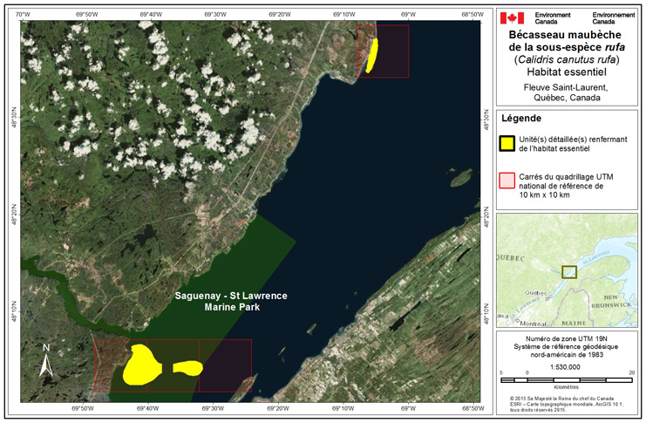Click the yellow habitat area at top
The height and width of the screenshot is (423, 646).
(372, 55)
